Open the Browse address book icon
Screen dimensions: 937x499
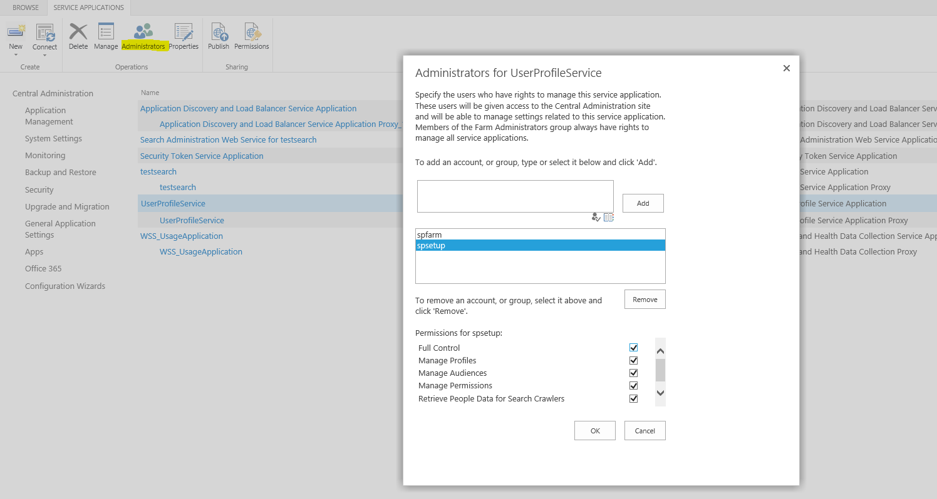point(608,217)
